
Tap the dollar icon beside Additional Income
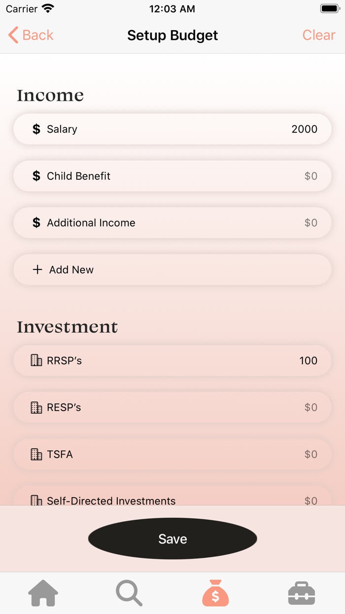pyautogui.click(x=36, y=223)
